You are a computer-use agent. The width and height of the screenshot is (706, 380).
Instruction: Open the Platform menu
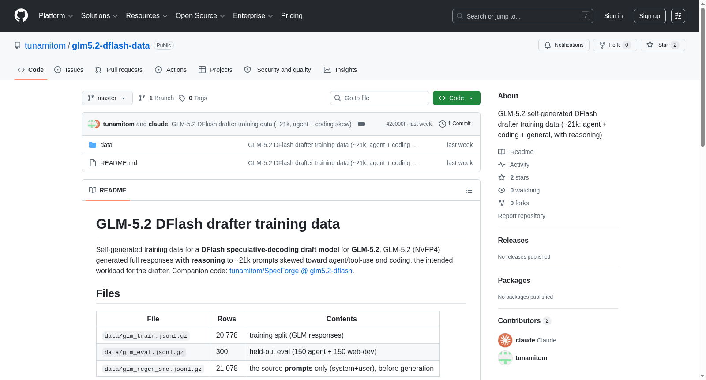coord(56,16)
